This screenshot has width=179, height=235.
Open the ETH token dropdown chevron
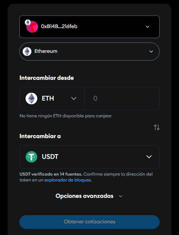point(74,98)
